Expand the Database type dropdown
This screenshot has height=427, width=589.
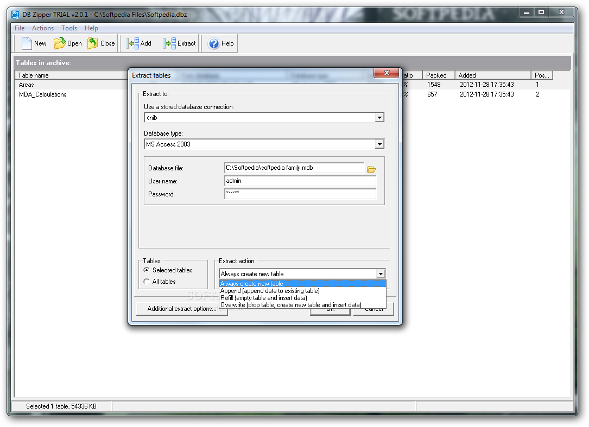tap(379, 144)
